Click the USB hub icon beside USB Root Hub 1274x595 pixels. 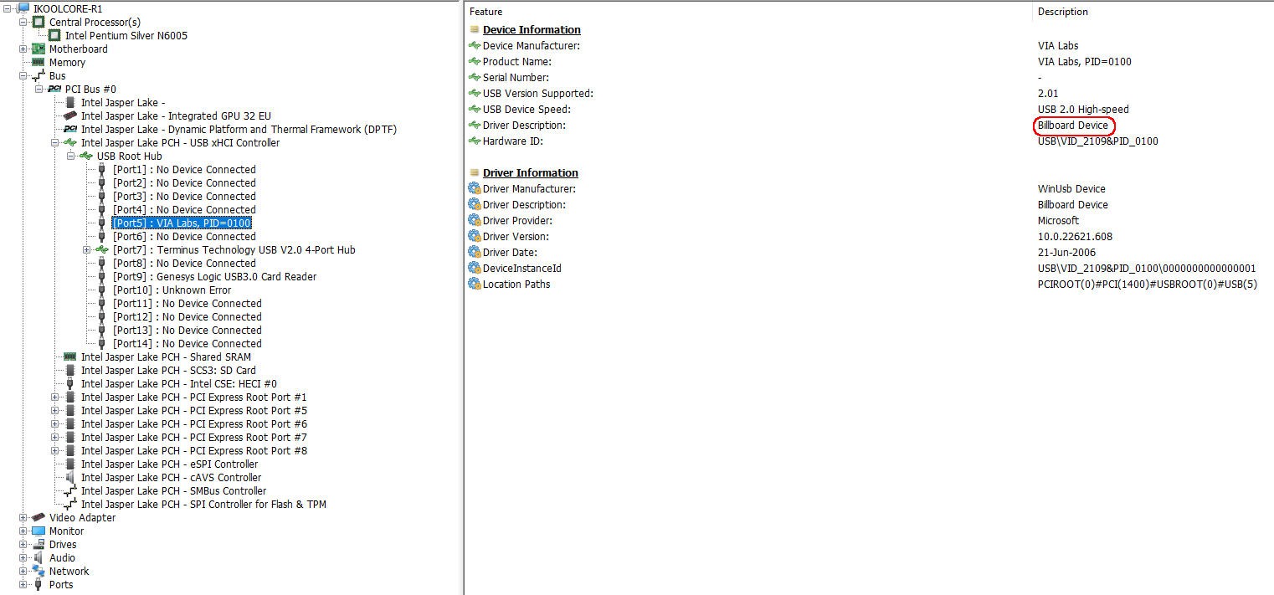[x=86, y=156]
